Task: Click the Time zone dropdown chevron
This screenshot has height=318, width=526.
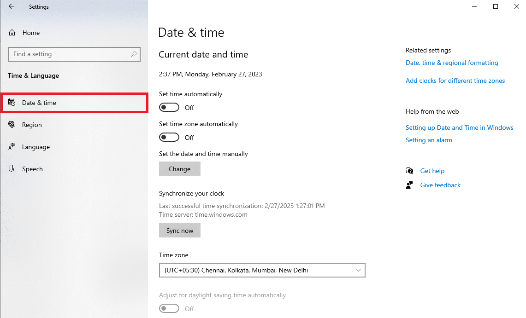Action: pos(358,270)
